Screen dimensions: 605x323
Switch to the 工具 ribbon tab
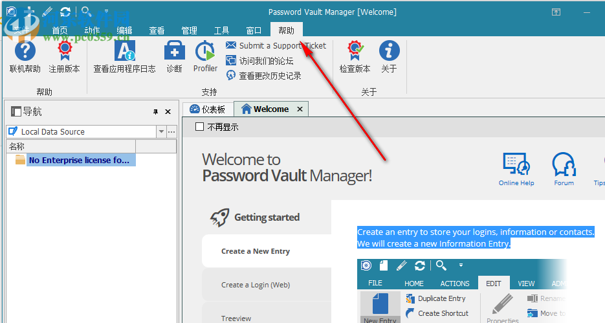click(221, 30)
